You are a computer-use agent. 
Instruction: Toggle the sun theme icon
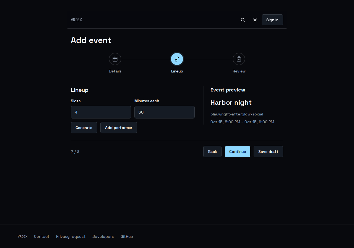pyautogui.click(x=255, y=20)
